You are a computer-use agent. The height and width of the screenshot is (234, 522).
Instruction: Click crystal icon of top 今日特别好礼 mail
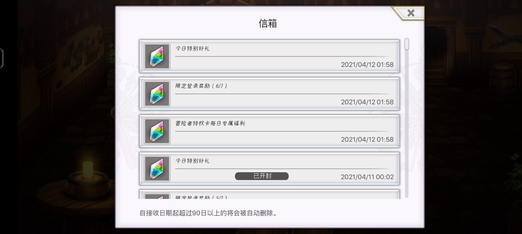click(x=157, y=56)
